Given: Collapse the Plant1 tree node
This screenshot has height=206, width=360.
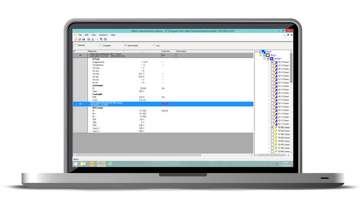Looking at the screenshot, I should (x=256, y=52).
